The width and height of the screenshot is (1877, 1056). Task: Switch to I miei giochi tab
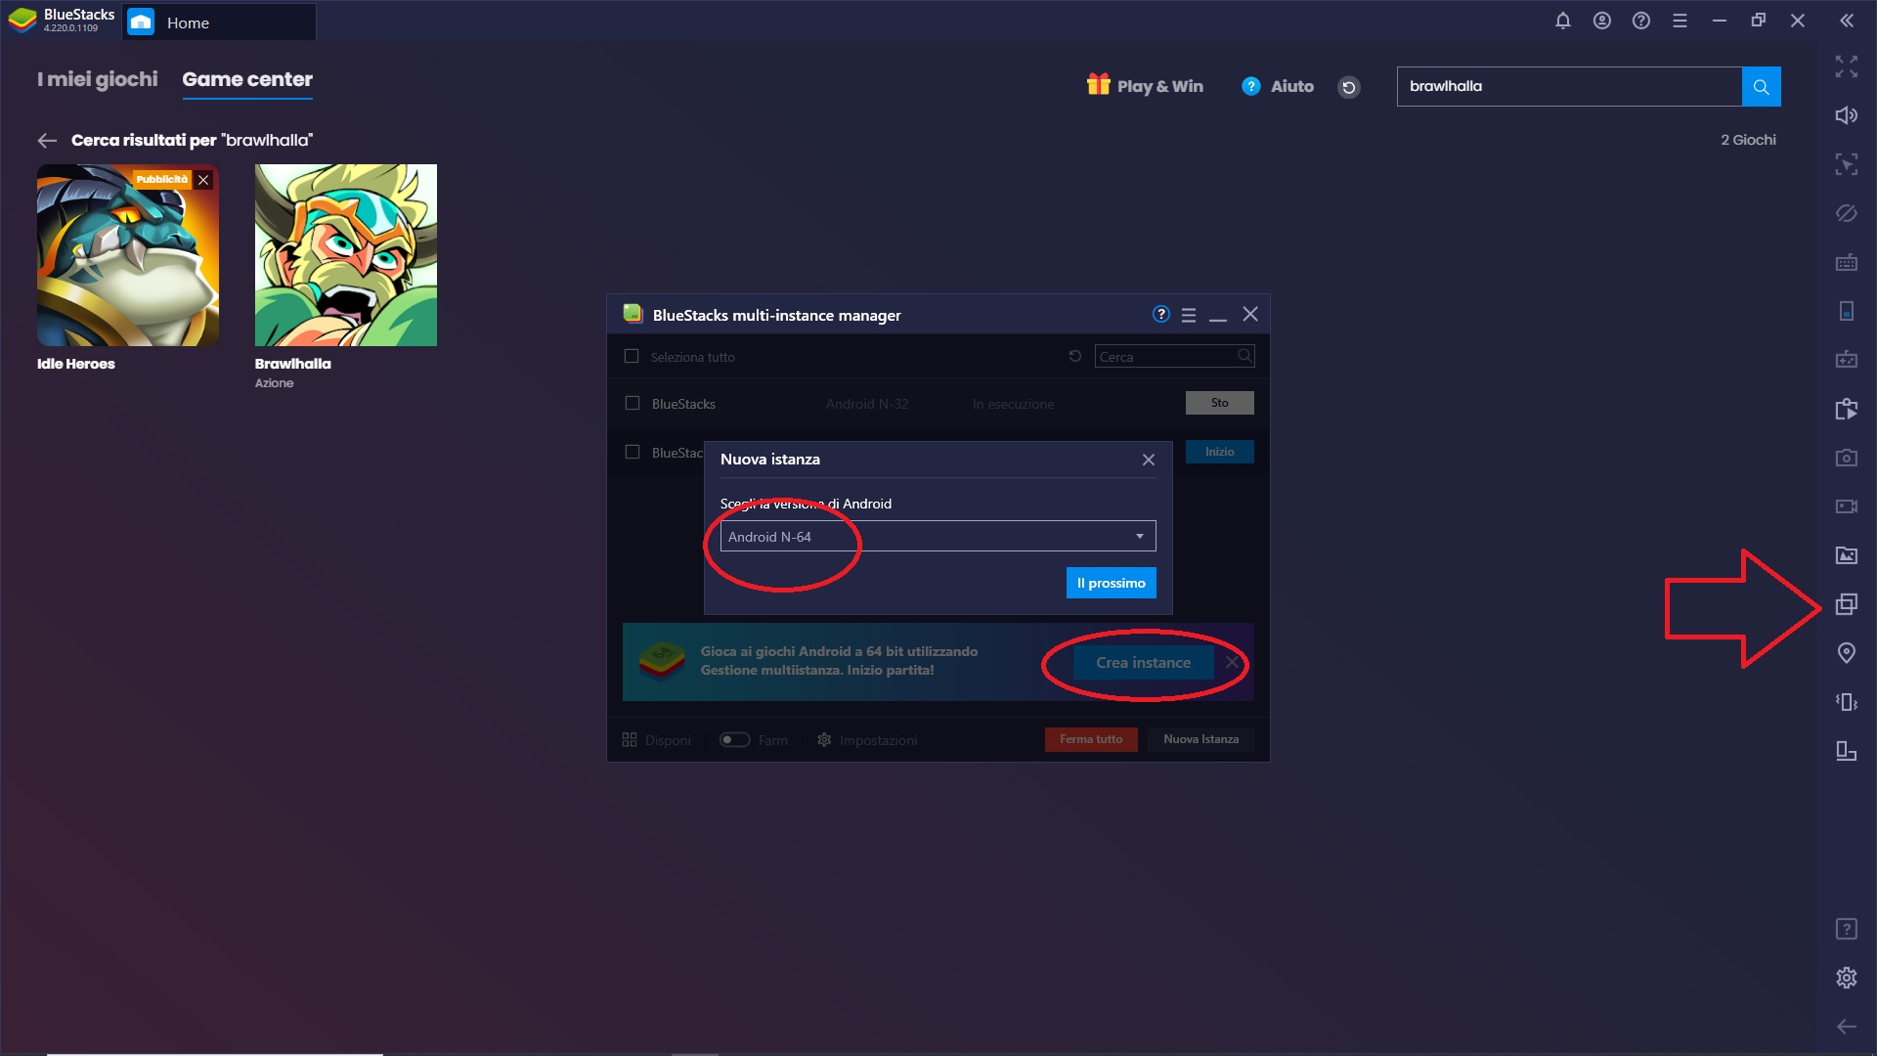click(x=97, y=79)
